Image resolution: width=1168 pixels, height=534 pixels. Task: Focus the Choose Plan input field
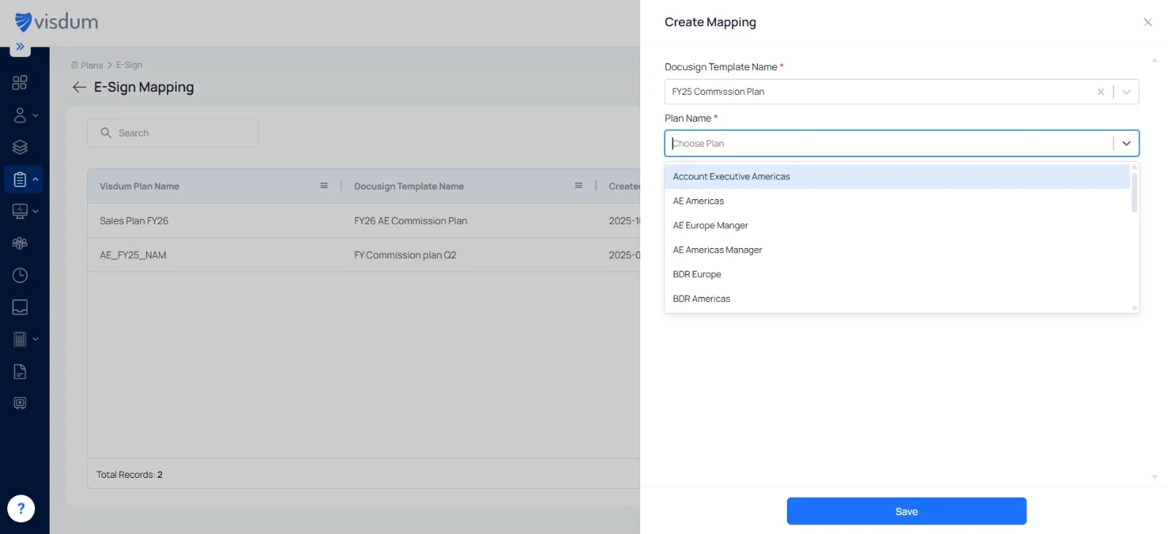[888, 144]
